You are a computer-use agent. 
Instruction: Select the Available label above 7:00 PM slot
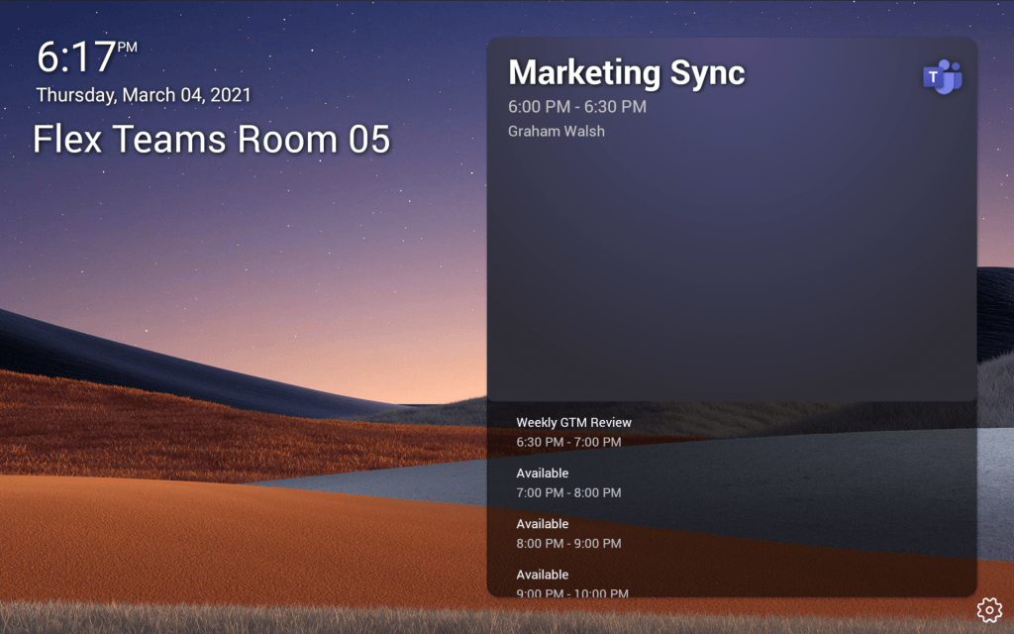click(x=542, y=473)
